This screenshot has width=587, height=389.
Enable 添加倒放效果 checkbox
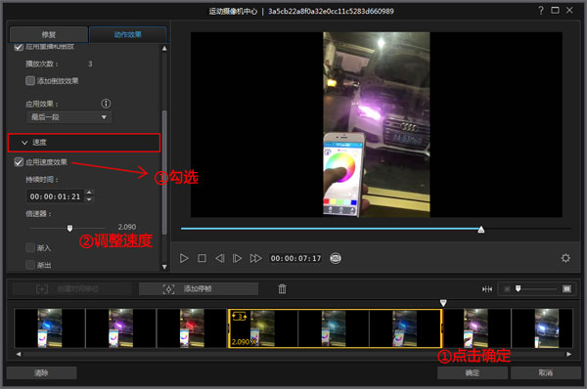tap(30, 81)
